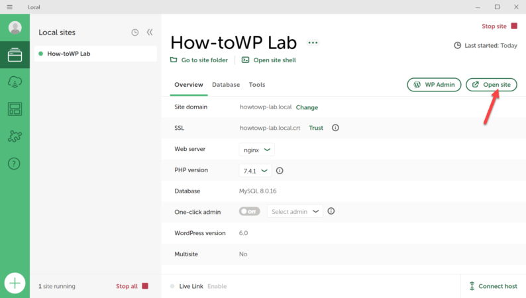Click red stop square next to Stop site
Screen dimensions: 526x298
pos(514,26)
